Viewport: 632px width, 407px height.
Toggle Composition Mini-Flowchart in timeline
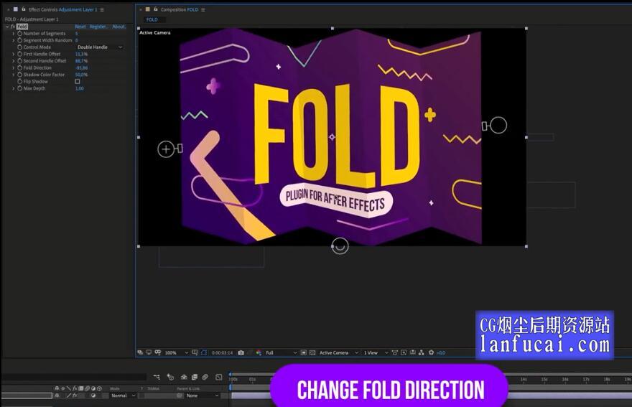pyautogui.click(x=157, y=377)
